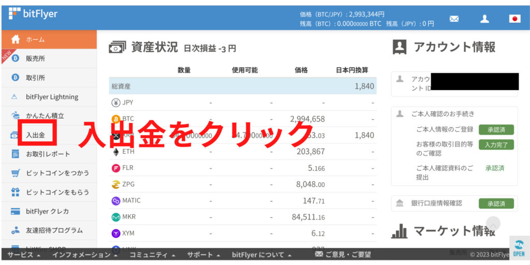Click 承認済 button next to 銀行口座情報確認

pos(496,204)
